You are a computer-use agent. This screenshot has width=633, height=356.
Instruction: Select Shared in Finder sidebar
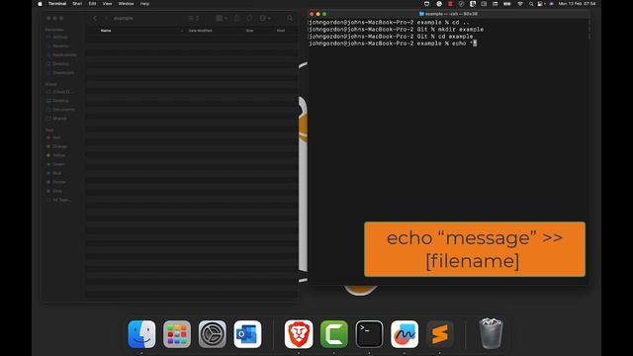point(59,119)
